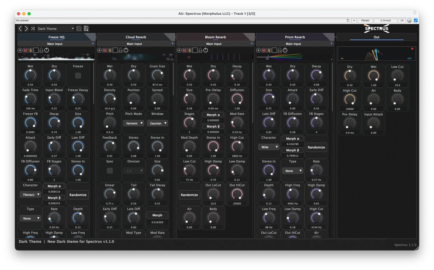434x270 pixels.
Task: Click the plus icon on Freeze HQ
Action: tap(20, 50)
